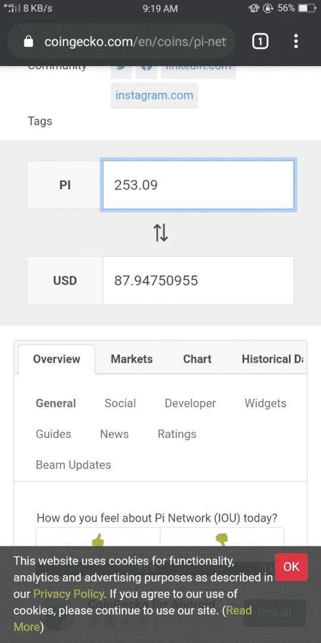321x643 pixels.
Task: Follow the instagram.com link
Action: [x=155, y=95]
